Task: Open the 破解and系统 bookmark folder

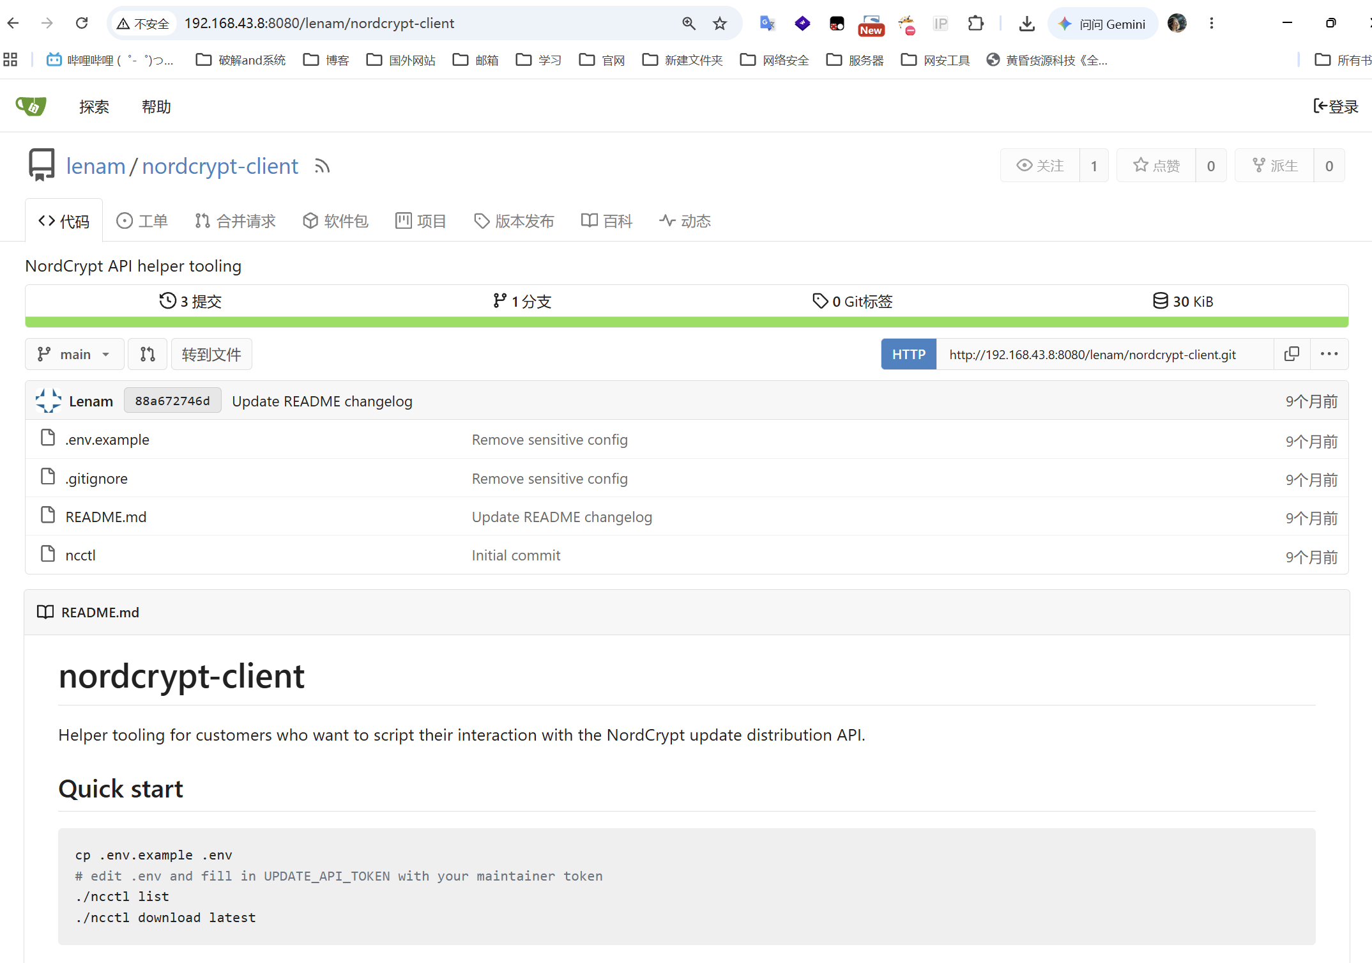Action: coord(241,60)
